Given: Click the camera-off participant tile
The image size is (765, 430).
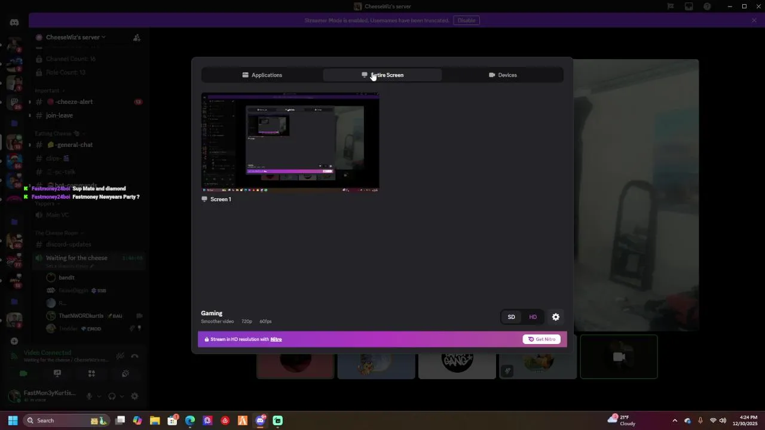Looking at the screenshot, I should (x=619, y=357).
